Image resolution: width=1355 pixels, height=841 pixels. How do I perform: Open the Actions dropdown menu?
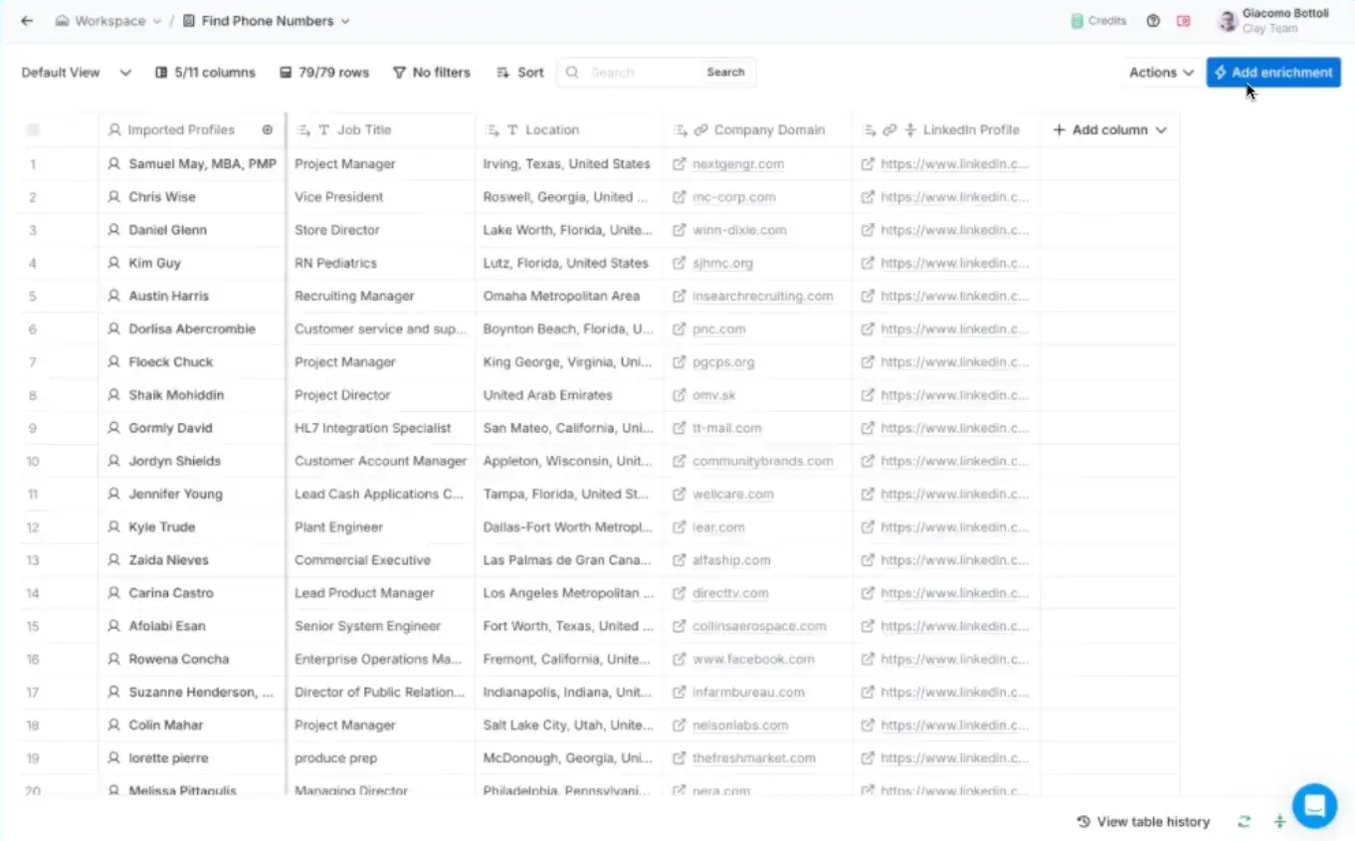pyautogui.click(x=1161, y=73)
